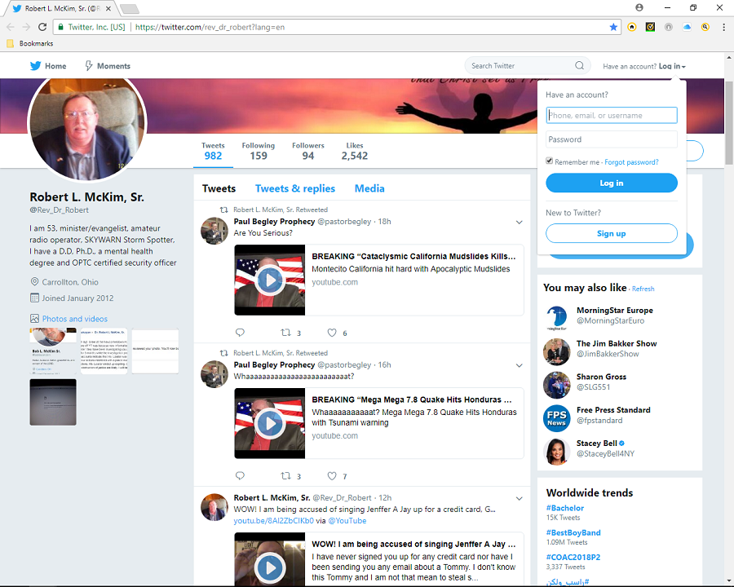Open the Following 159 list

click(259, 151)
